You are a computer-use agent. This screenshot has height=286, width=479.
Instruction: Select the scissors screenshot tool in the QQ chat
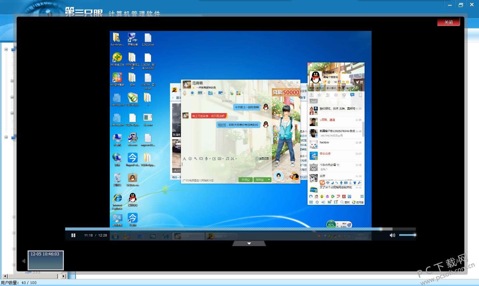click(x=233, y=159)
